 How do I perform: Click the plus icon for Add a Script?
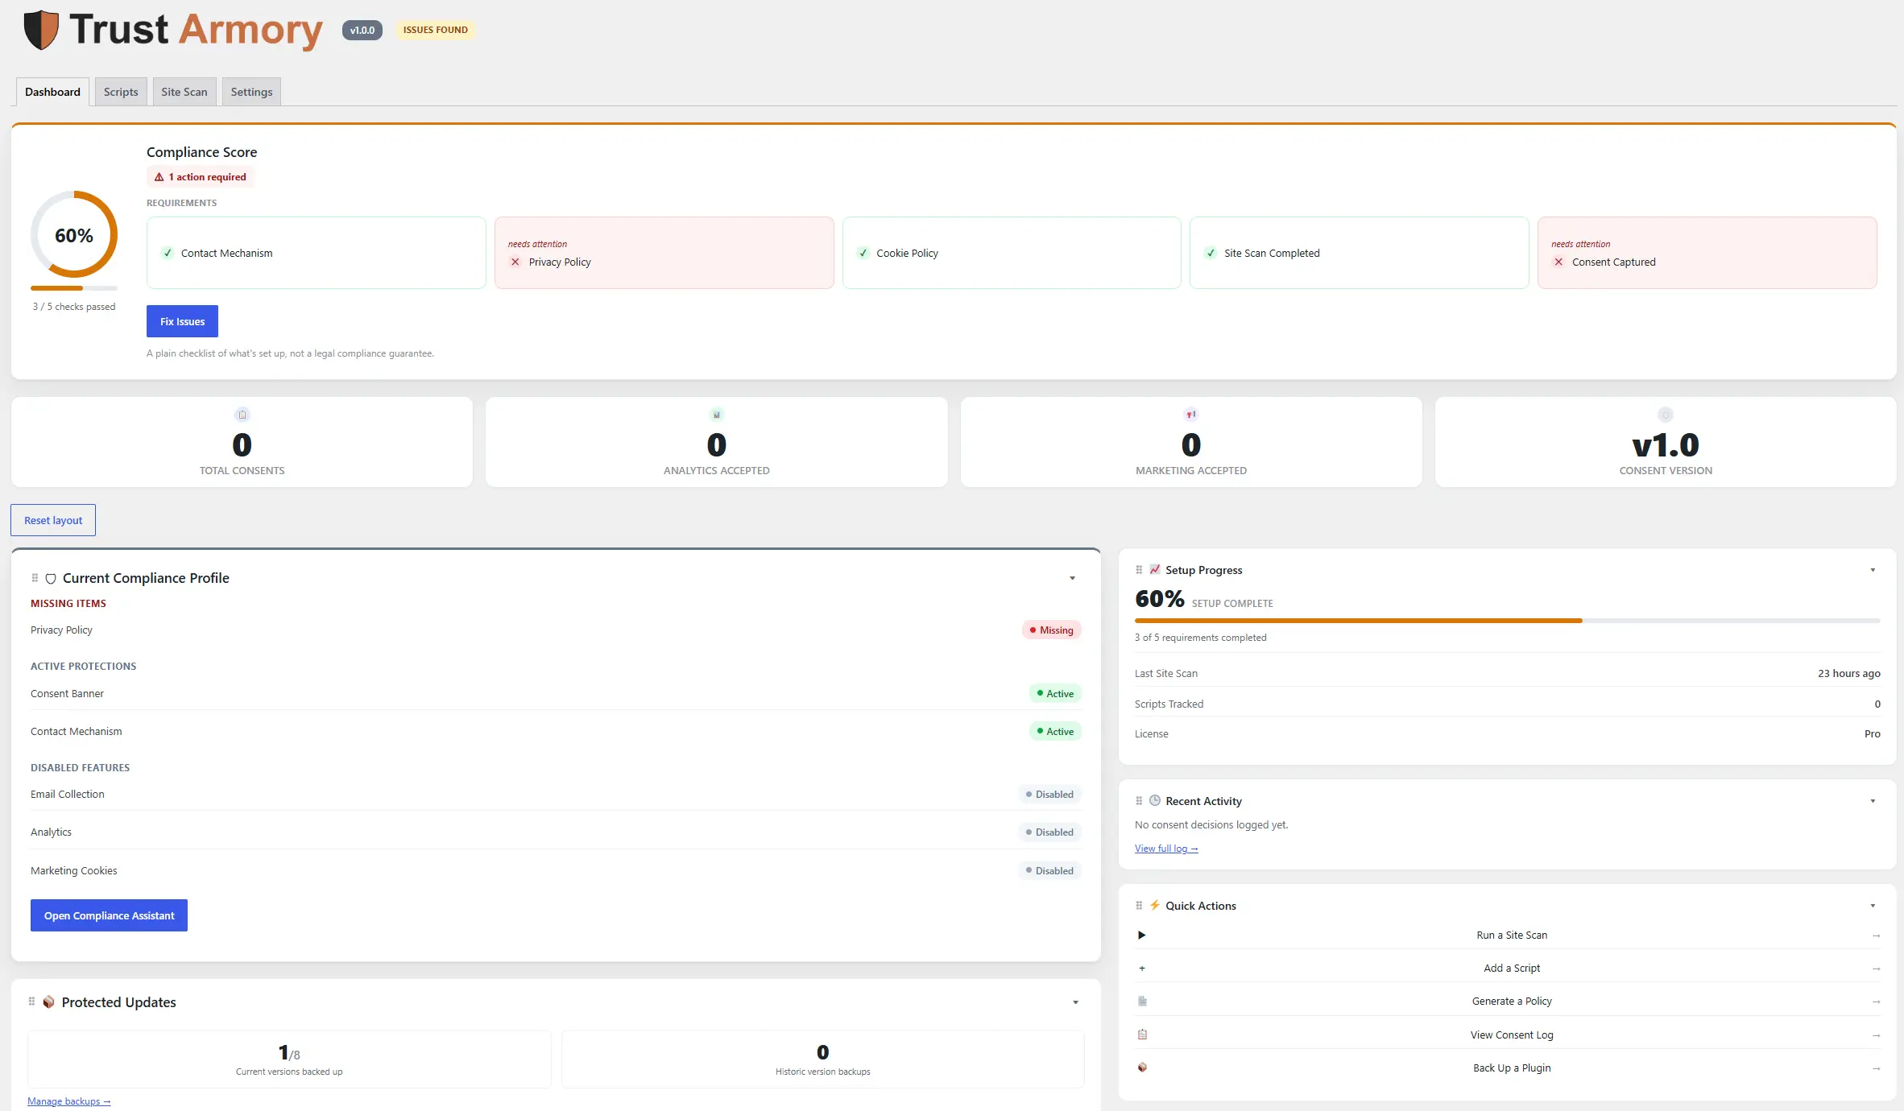tap(1142, 969)
